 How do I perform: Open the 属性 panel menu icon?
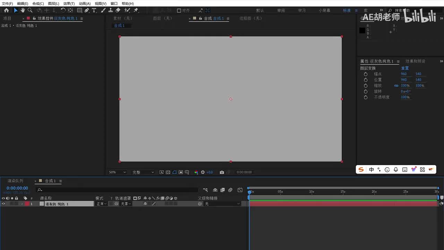pyautogui.click(x=398, y=61)
